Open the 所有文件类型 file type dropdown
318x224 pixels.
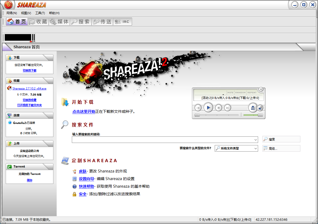236,148
